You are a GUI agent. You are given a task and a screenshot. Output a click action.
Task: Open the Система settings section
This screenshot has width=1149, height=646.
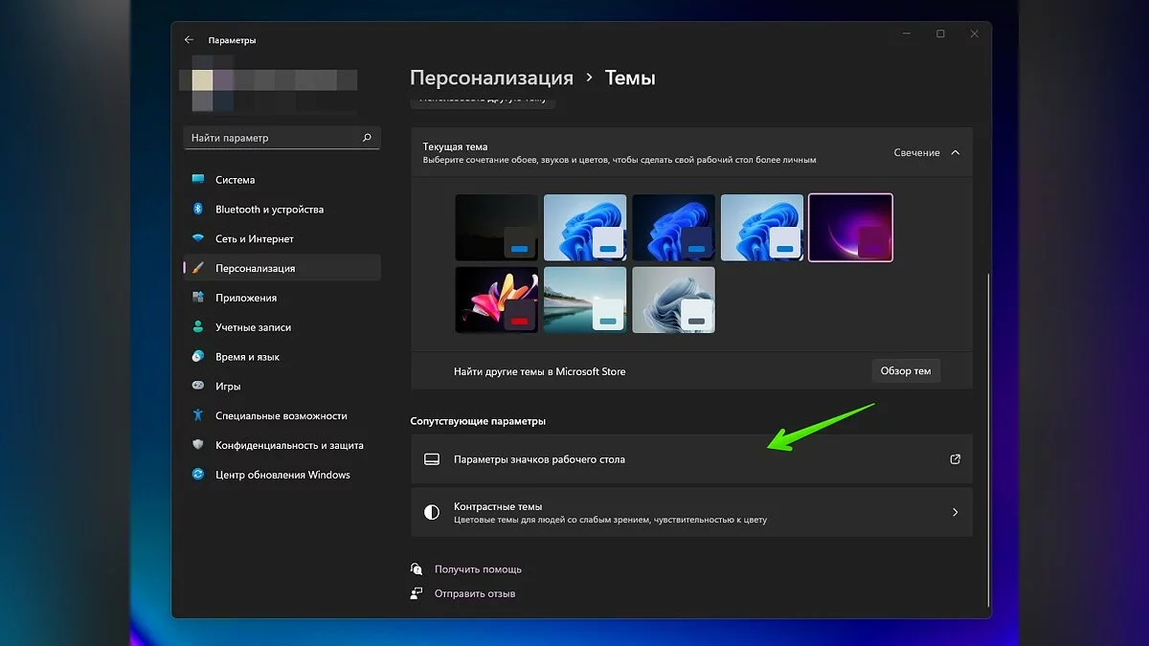click(235, 180)
